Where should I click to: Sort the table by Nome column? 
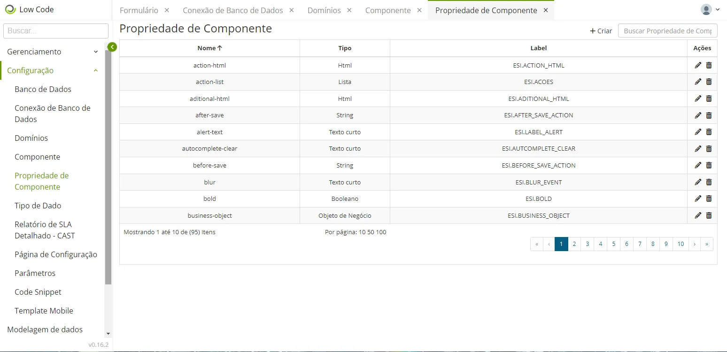(x=209, y=48)
